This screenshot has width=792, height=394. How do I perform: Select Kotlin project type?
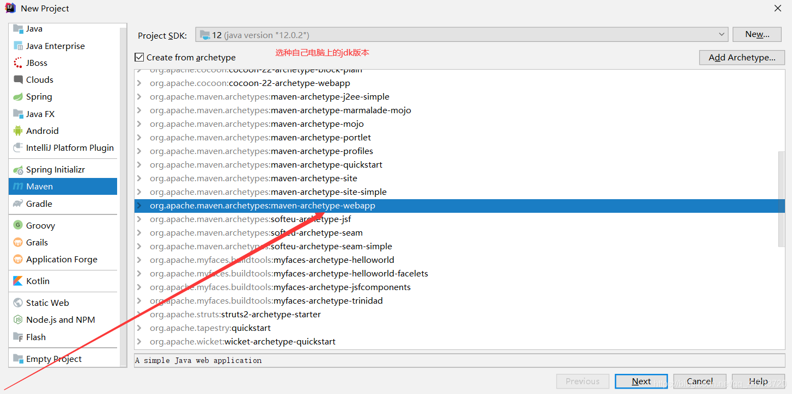(63, 281)
